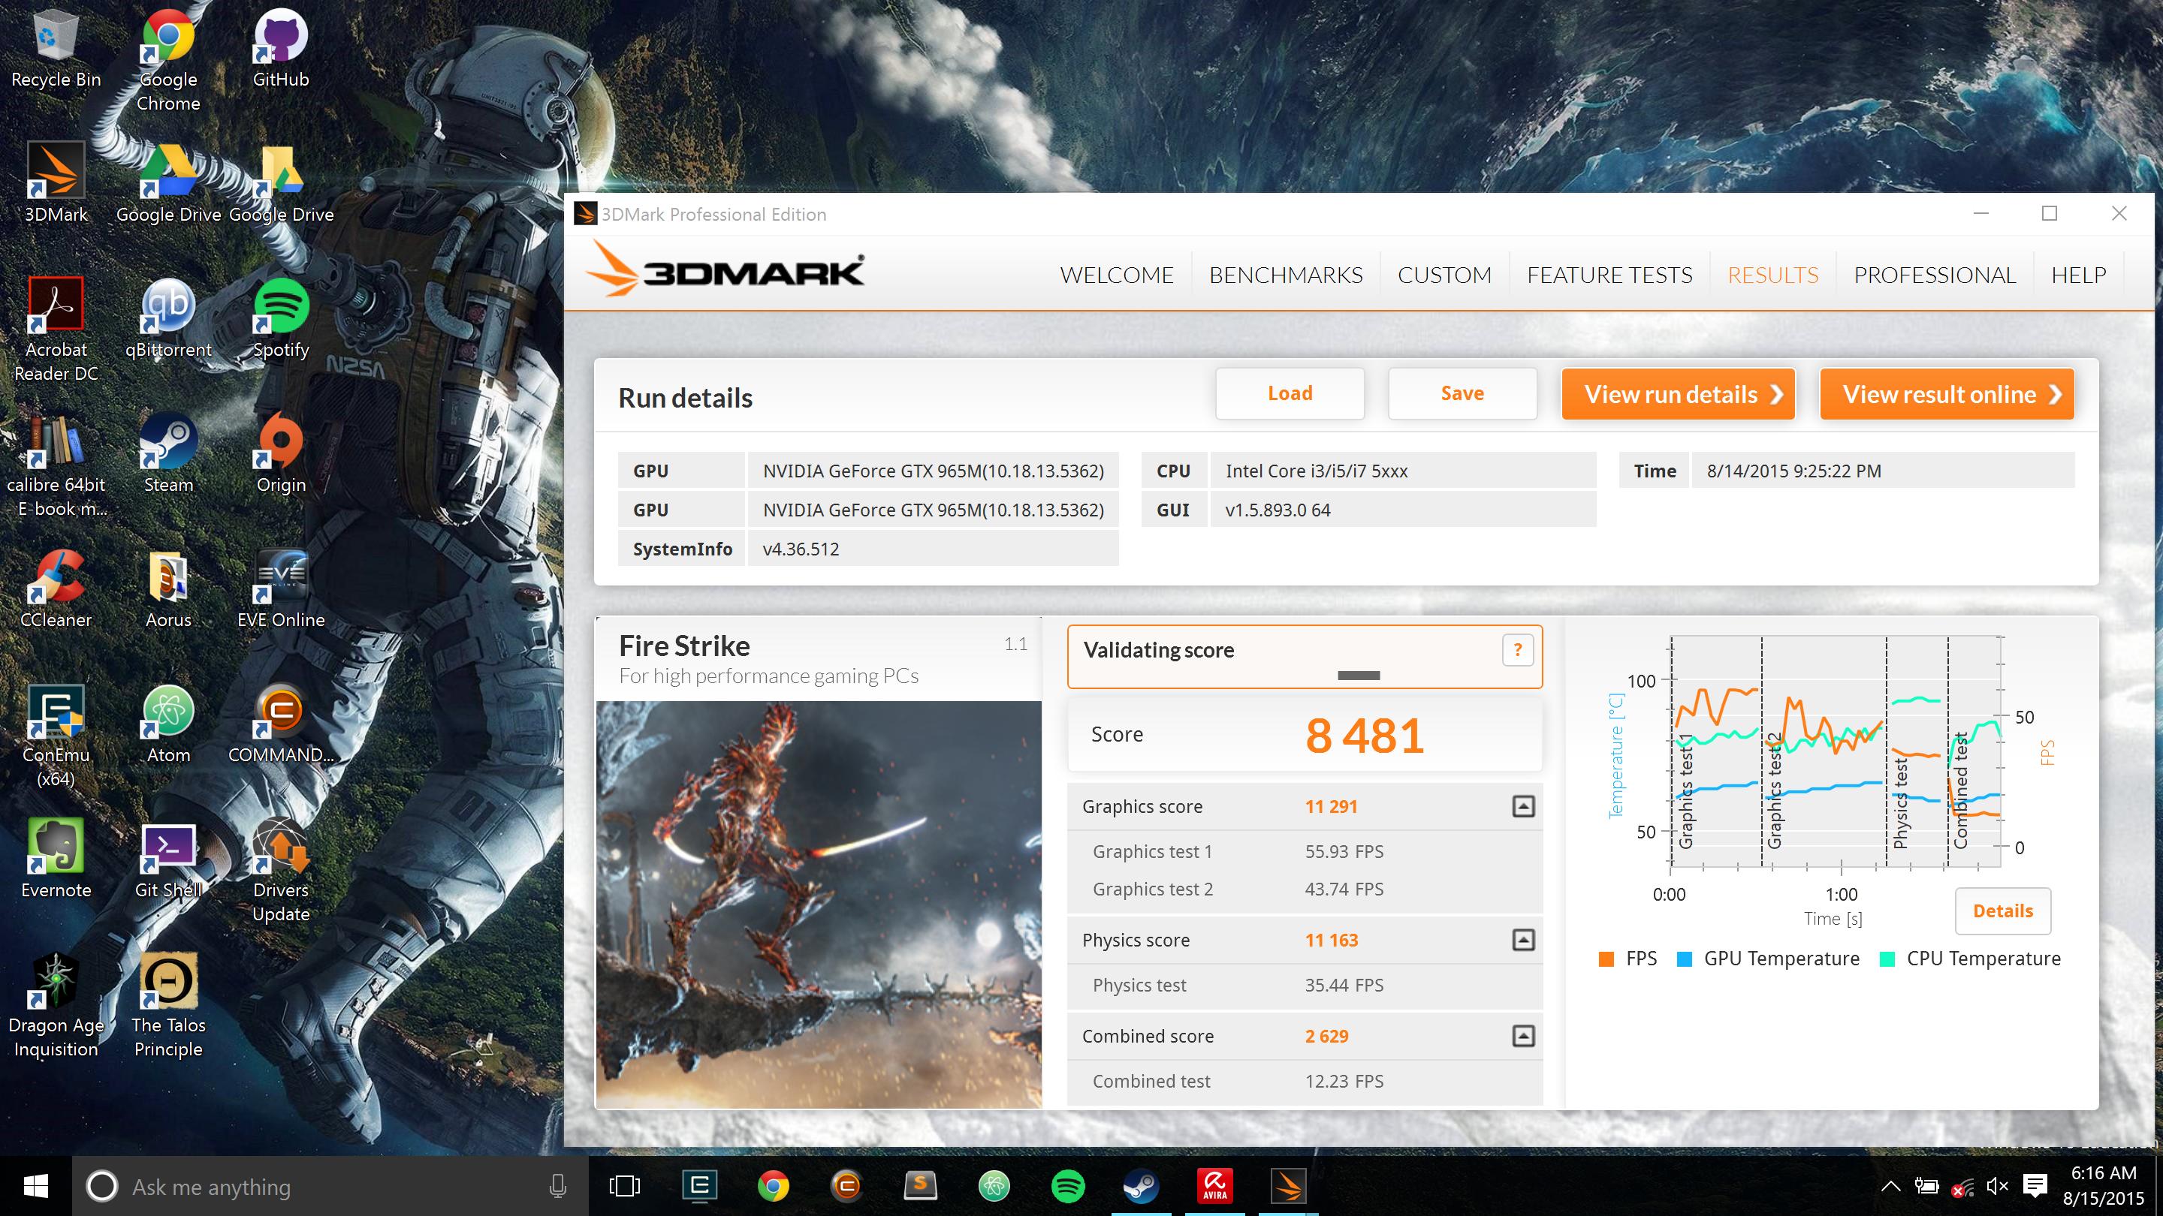
Task: Show hidden system tray icons
Action: pos(1890,1187)
